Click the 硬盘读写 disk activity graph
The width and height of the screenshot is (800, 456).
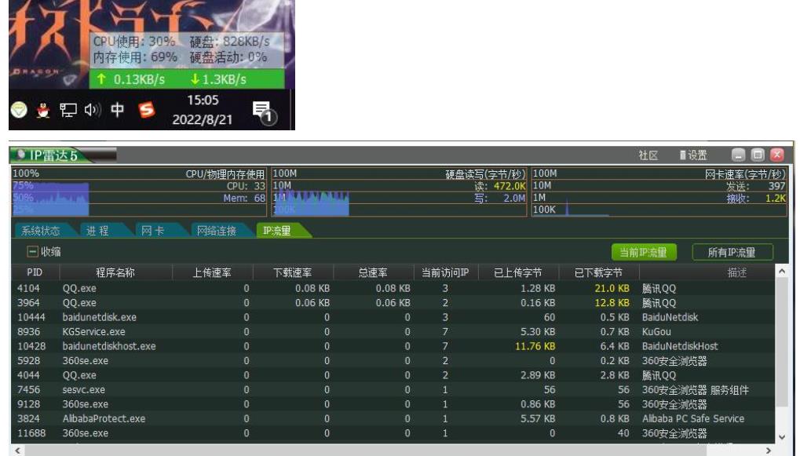click(x=399, y=192)
